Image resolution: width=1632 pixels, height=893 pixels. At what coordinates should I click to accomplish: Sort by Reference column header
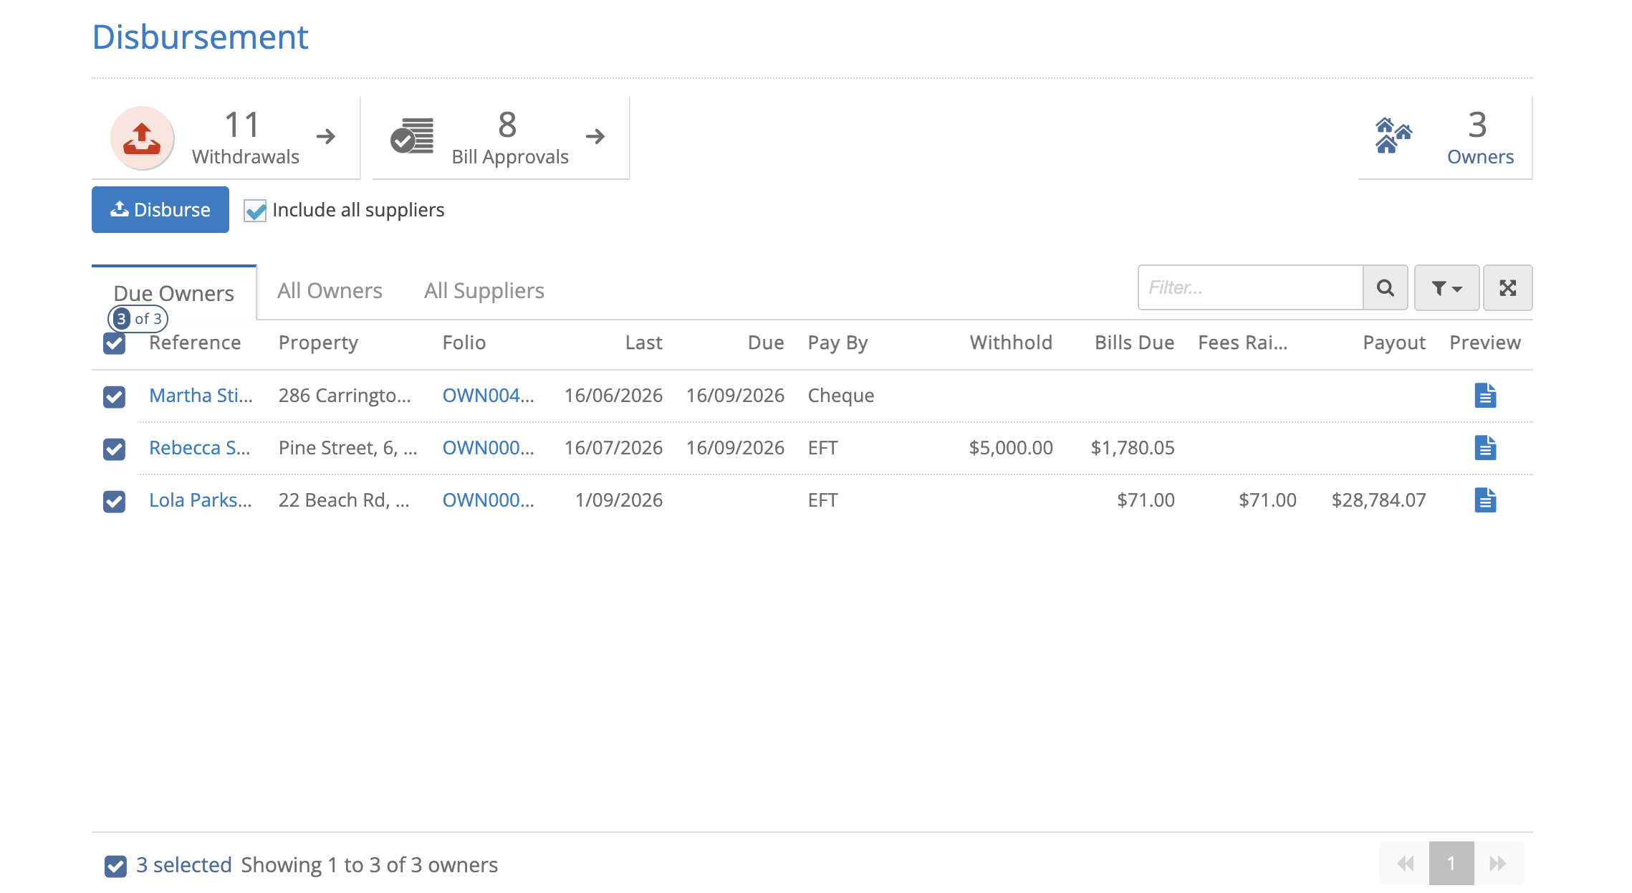tap(195, 343)
